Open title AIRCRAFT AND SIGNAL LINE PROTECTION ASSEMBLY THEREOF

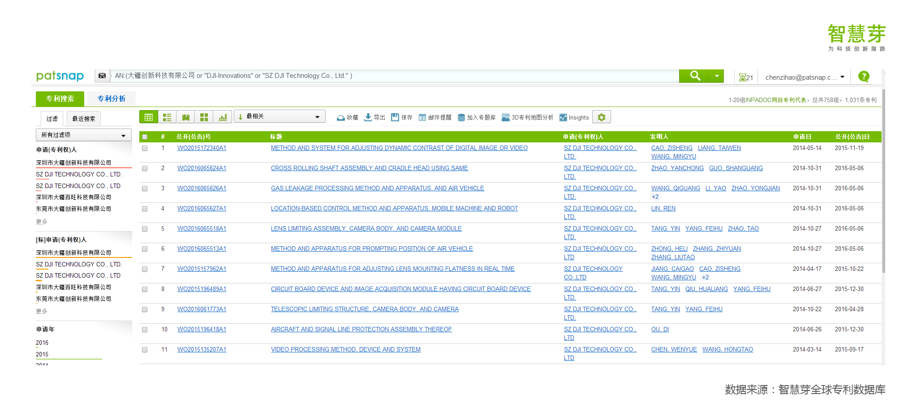pos(362,330)
